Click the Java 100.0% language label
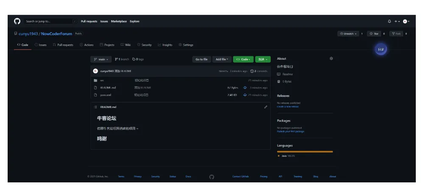 tap(286, 156)
